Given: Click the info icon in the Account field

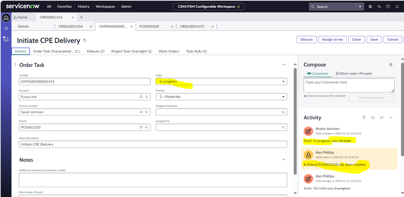Looking at the screenshot, I should click(x=141, y=97).
